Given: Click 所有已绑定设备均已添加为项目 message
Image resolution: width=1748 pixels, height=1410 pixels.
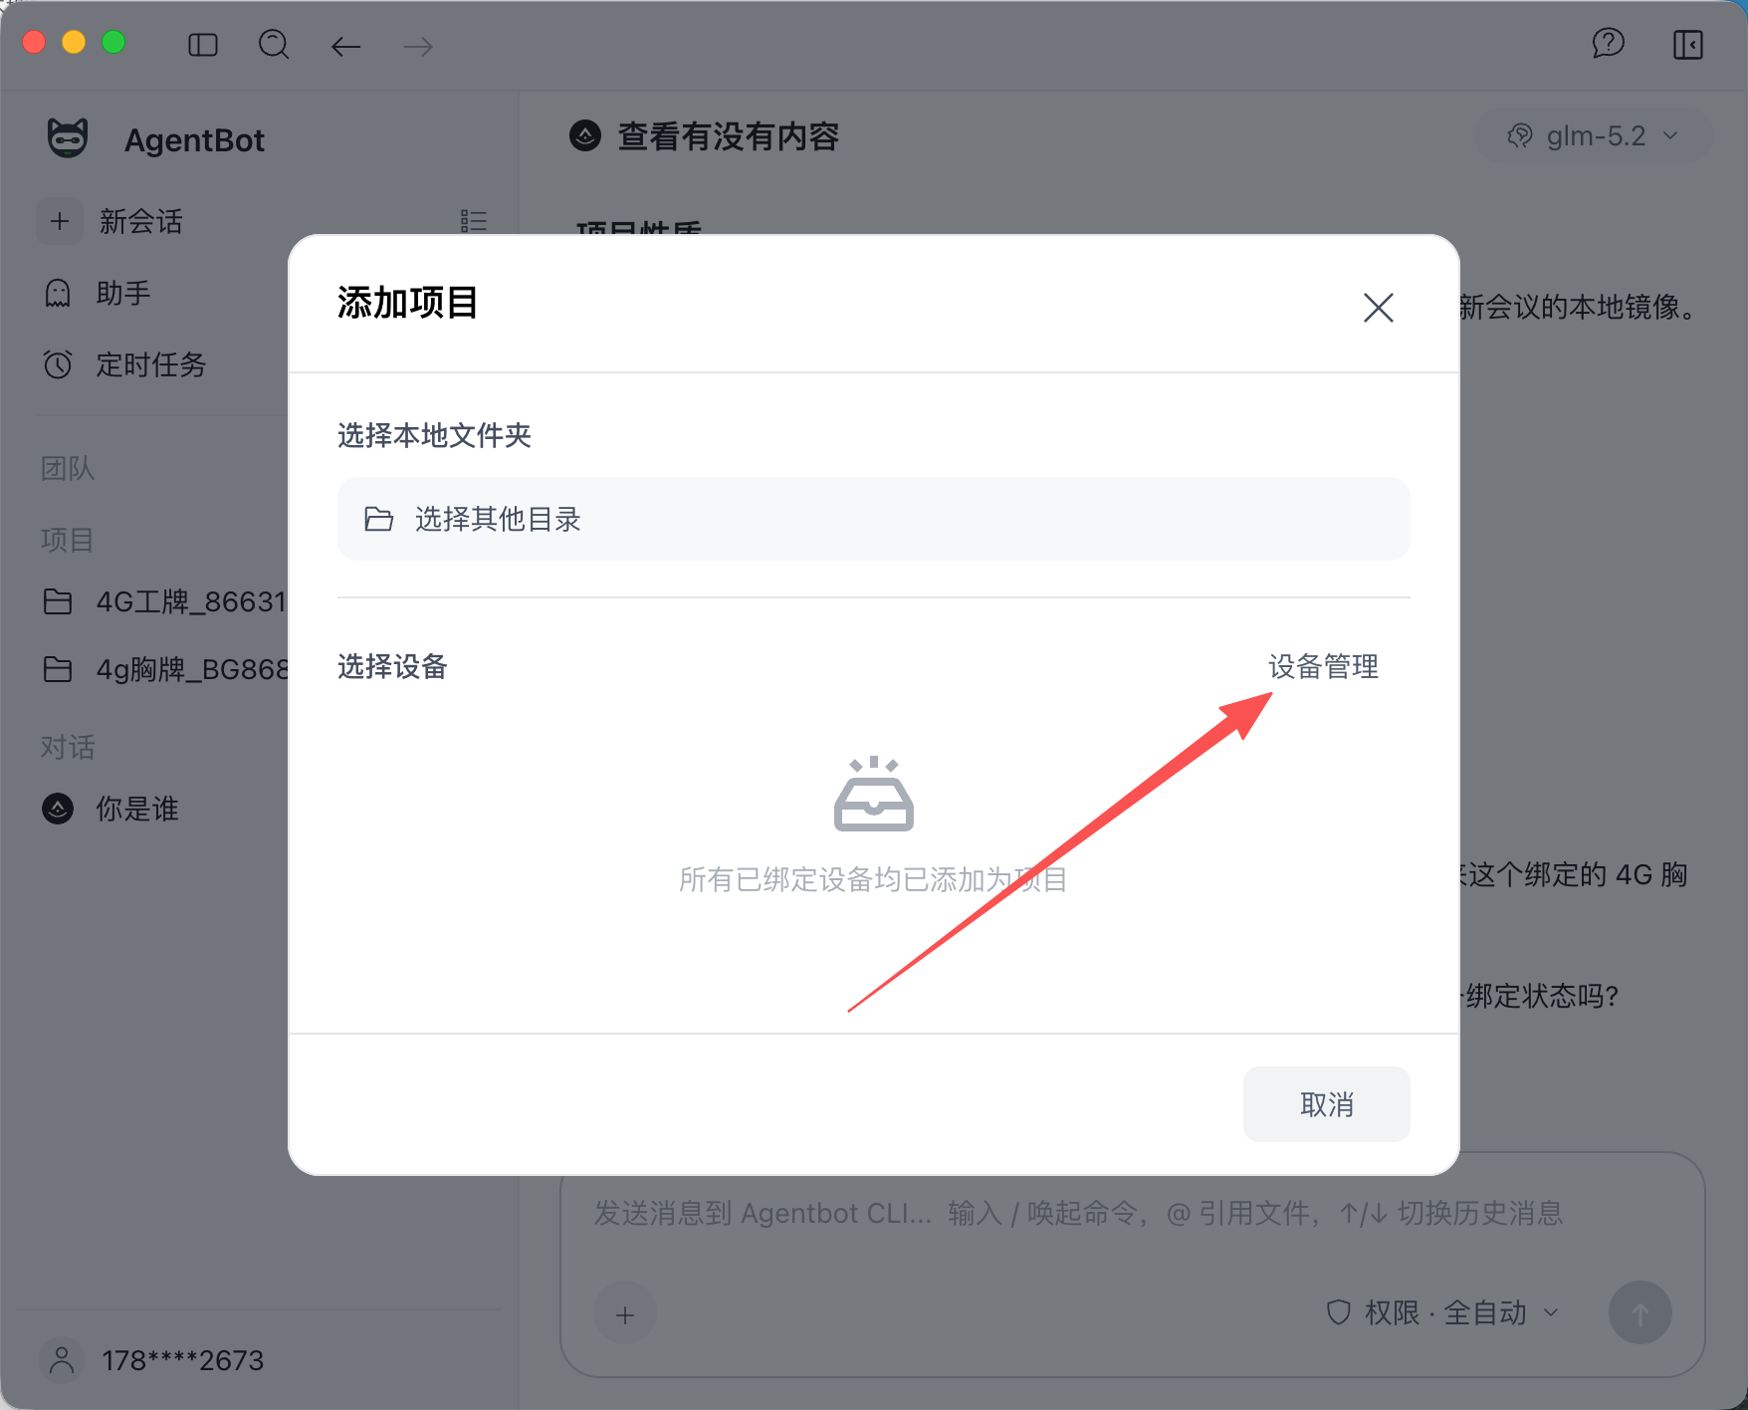Looking at the screenshot, I should click(873, 879).
